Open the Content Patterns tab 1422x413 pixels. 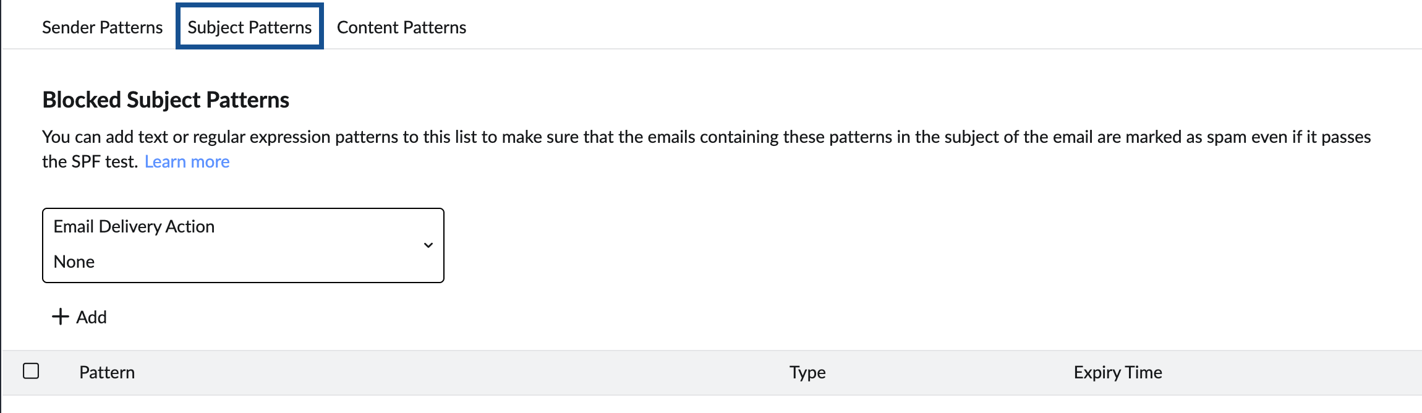point(401,27)
